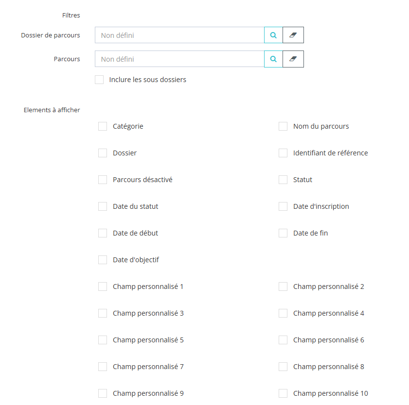
Task: Click the Dossier de parcours input field
Action: (x=179, y=35)
